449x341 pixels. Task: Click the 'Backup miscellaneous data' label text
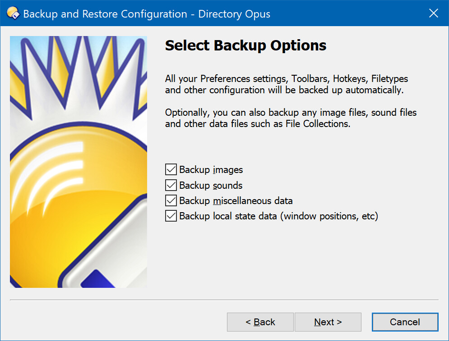pyautogui.click(x=236, y=201)
